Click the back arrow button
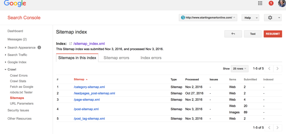The image size is (286, 134). [x=233, y=34]
